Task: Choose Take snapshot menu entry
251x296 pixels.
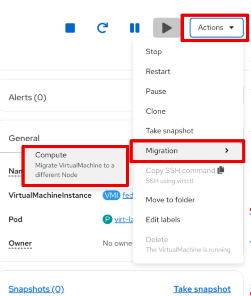Action: [x=170, y=131]
